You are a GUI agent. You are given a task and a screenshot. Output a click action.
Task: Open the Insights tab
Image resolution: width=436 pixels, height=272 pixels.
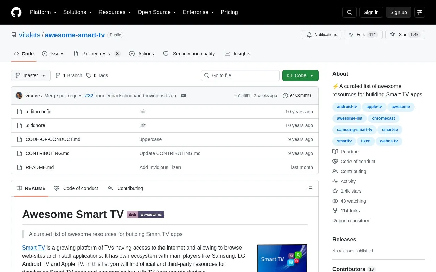(x=237, y=54)
